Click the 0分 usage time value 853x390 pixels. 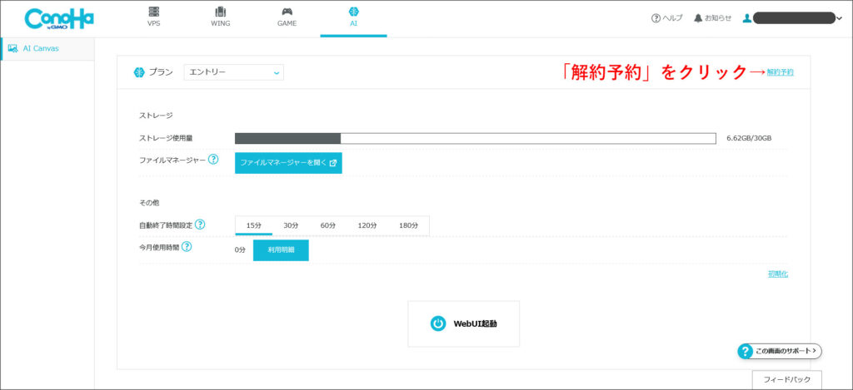241,250
